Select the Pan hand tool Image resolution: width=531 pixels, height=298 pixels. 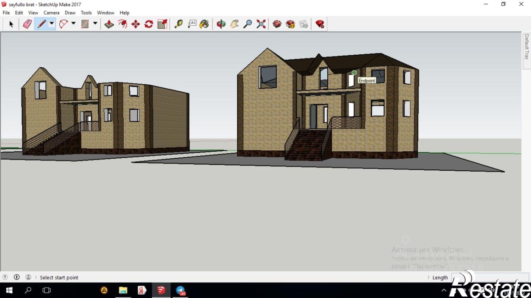point(234,24)
